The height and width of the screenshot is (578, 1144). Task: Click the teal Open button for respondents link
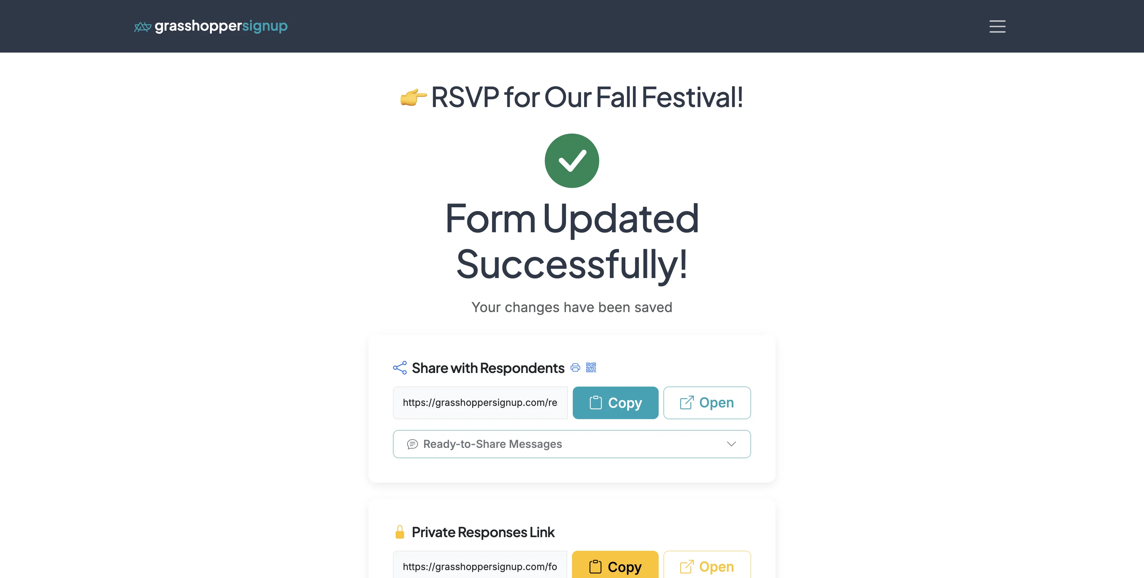point(707,402)
